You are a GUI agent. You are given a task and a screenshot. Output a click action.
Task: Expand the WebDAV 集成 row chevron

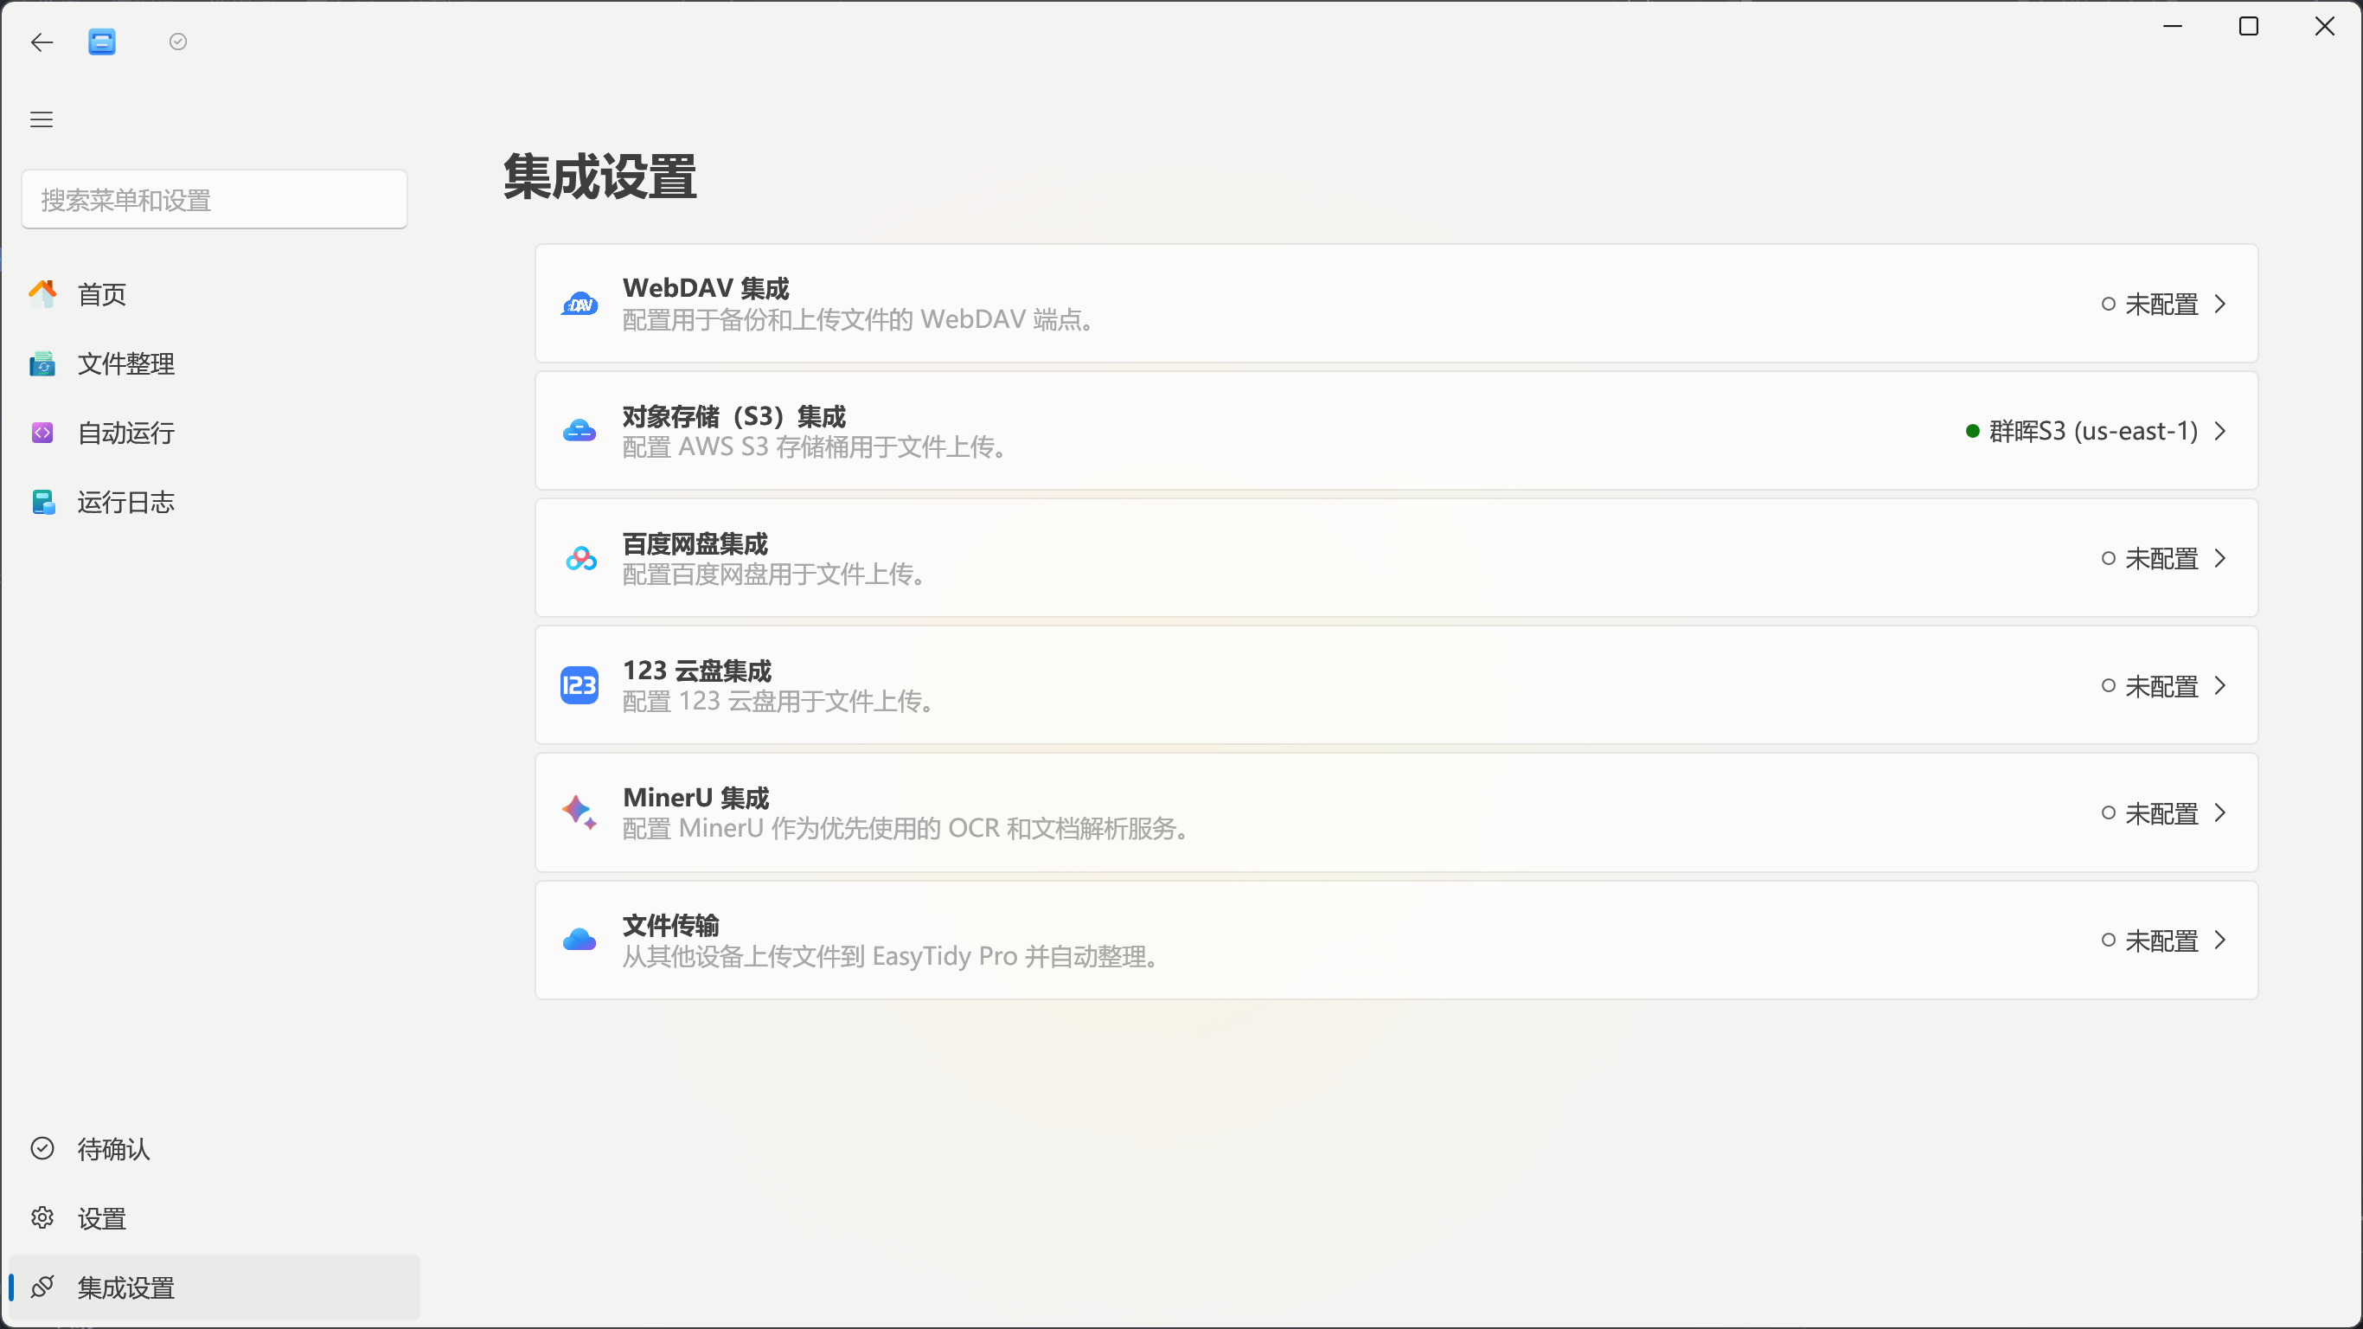pos(2221,304)
